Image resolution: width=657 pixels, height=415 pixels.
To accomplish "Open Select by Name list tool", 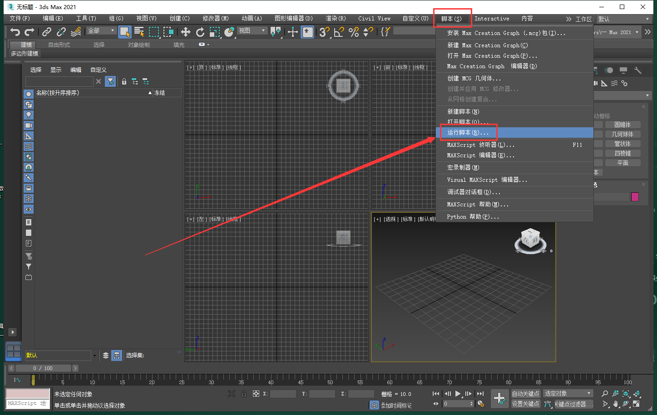I will [139, 32].
